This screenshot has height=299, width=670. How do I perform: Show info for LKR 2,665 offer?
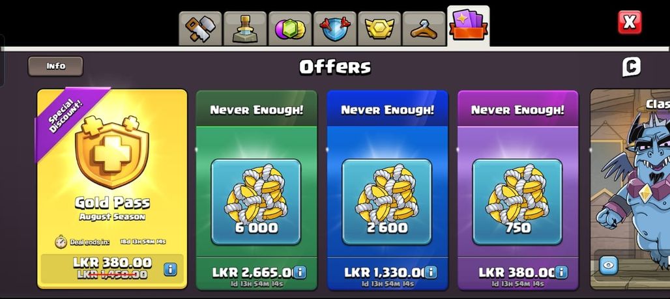pos(300,272)
